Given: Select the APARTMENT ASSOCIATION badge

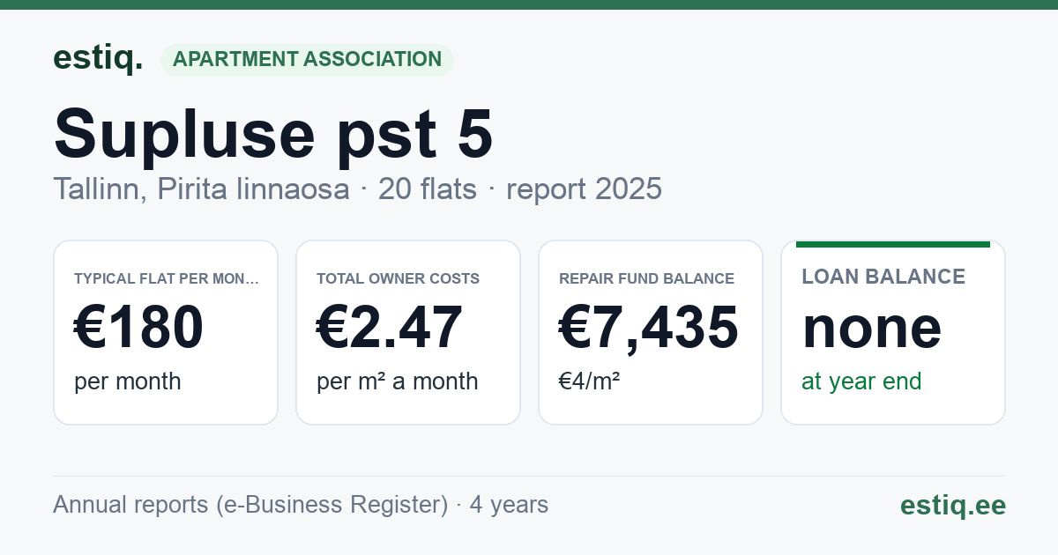Looking at the screenshot, I should [x=307, y=60].
